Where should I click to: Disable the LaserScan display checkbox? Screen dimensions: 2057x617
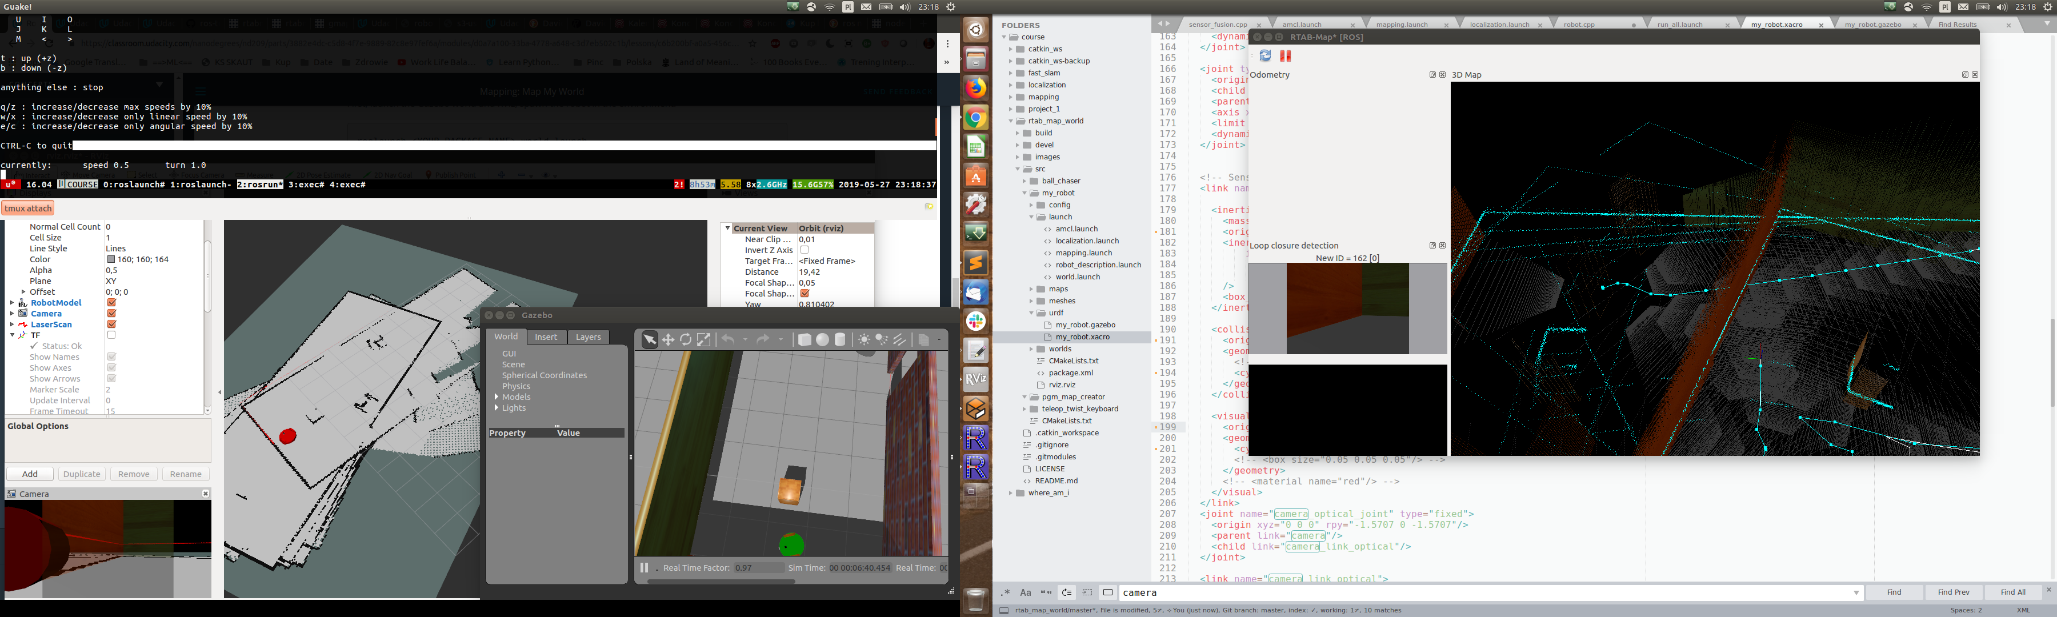coord(112,324)
